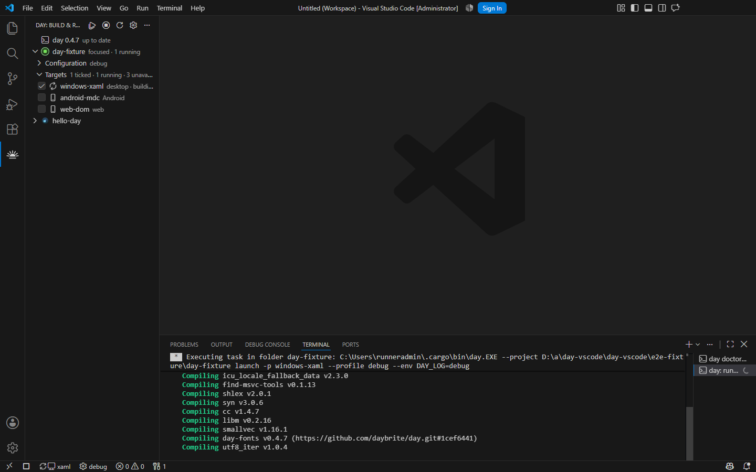This screenshot has width=756, height=472.
Task: Click the Refresh icon in Day panel header
Action: [x=120, y=25]
